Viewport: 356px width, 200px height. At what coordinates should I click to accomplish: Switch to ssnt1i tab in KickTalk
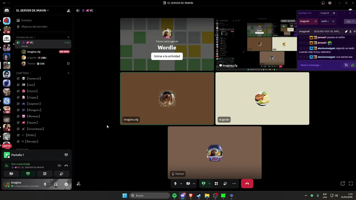pyautogui.click(x=327, y=21)
